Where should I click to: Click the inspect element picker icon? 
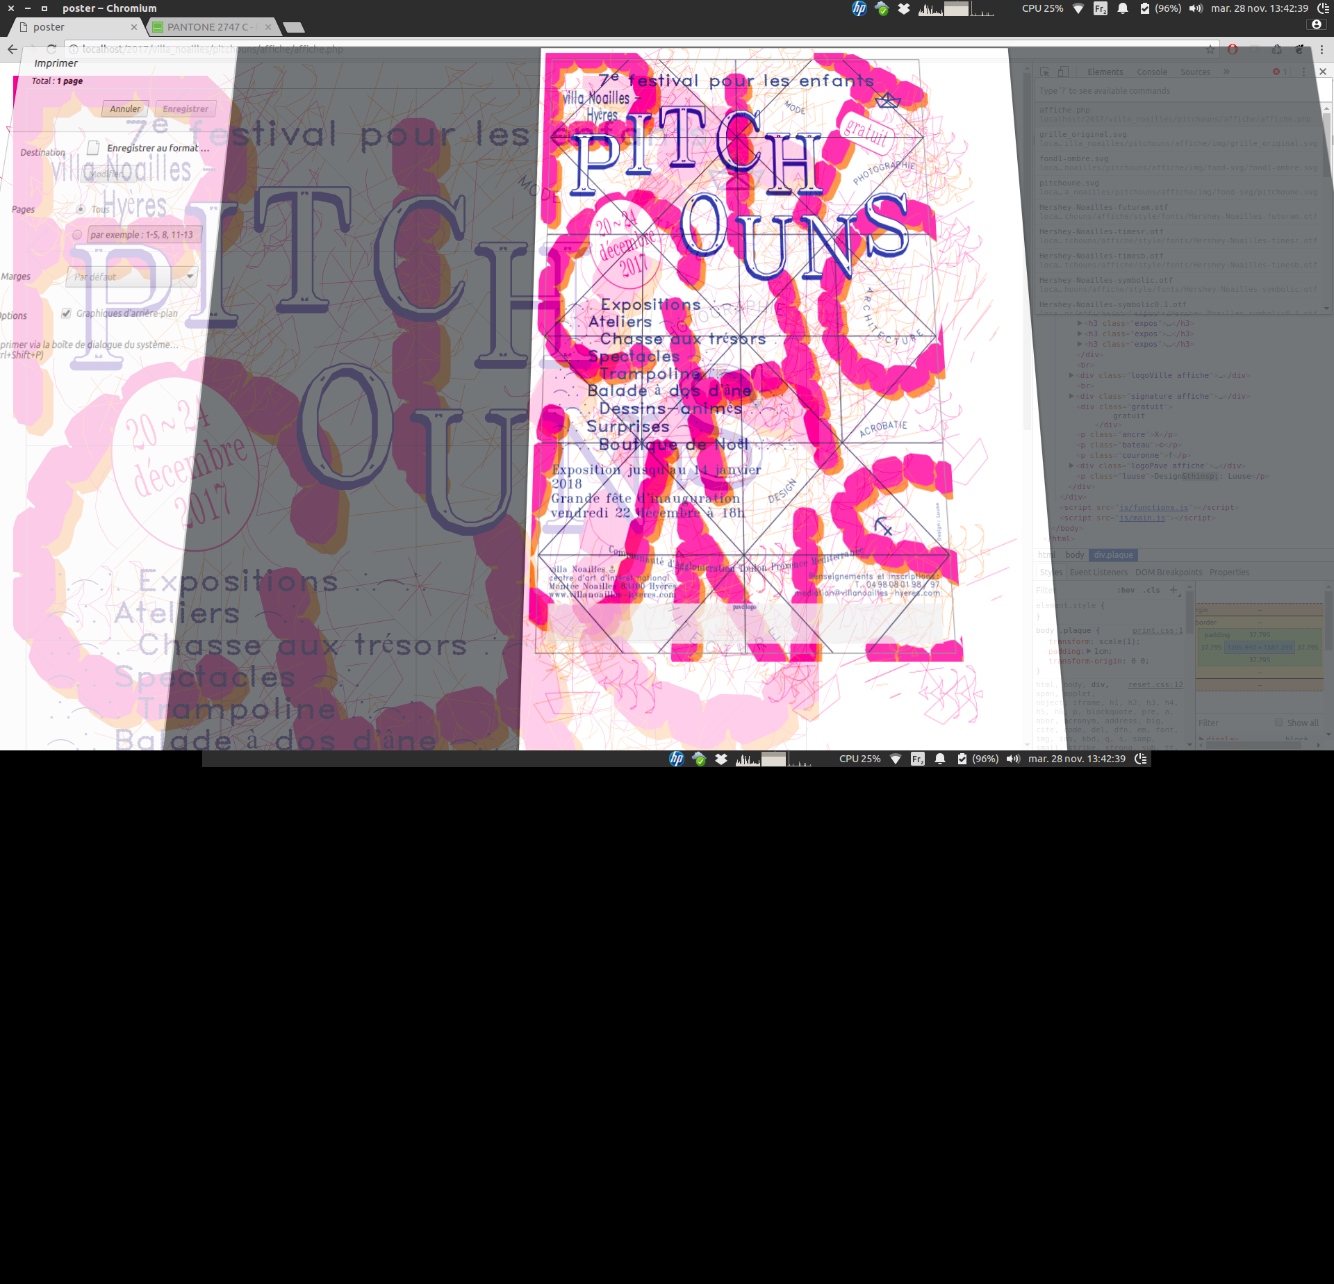tap(1044, 72)
